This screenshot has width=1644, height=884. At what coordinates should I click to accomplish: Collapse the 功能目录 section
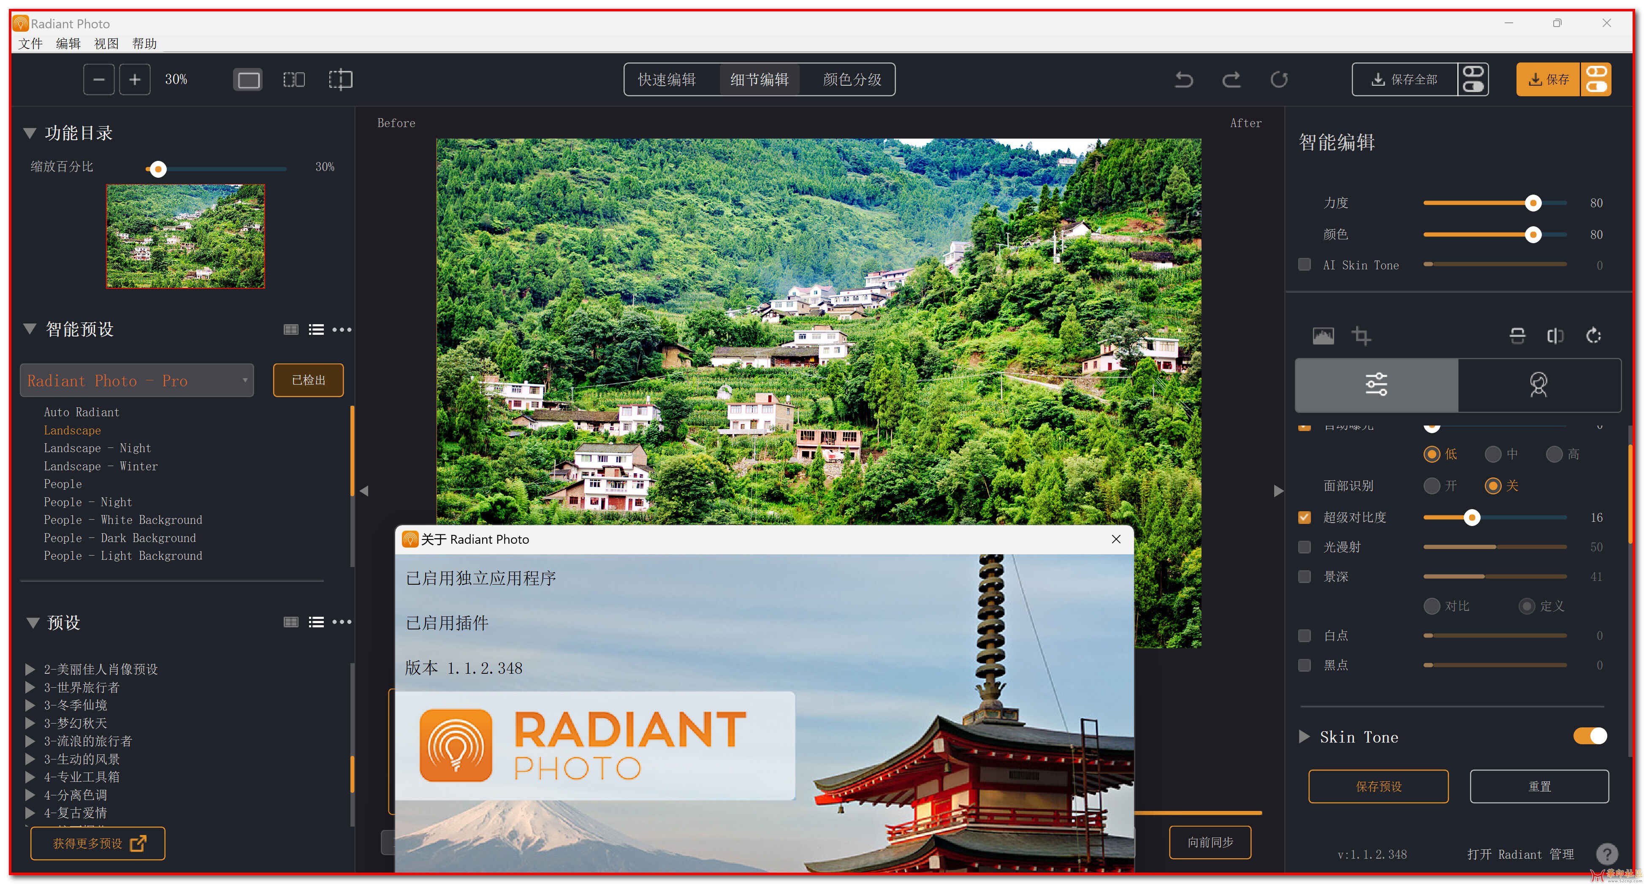click(x=30, y=133)
